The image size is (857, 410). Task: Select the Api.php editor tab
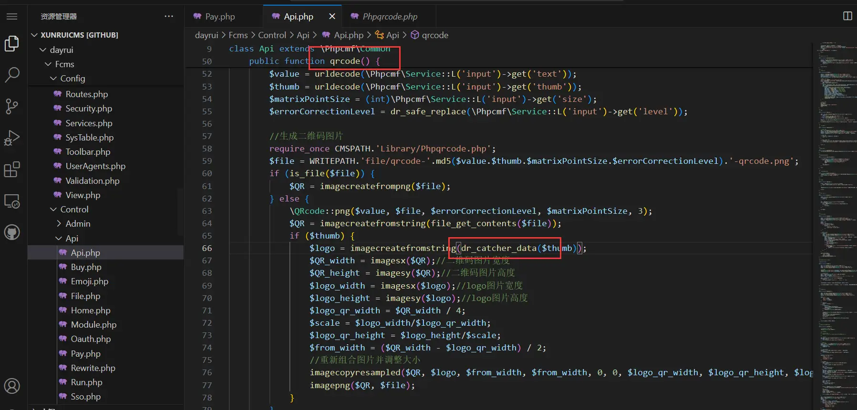298,17
